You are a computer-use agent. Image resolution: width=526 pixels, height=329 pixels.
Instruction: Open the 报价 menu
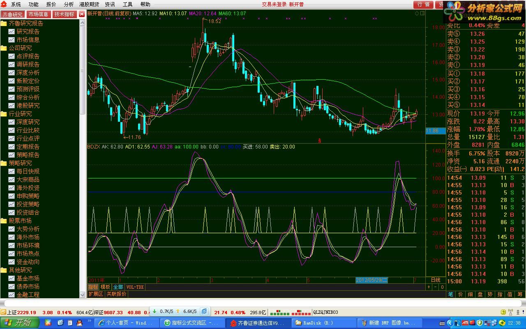pos(51,5)
